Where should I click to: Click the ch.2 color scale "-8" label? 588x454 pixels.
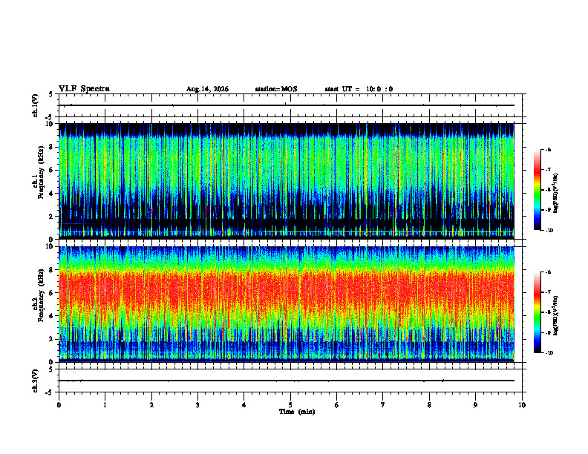tap(548, 312)
